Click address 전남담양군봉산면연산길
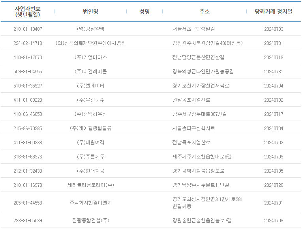 click(198, 58)
